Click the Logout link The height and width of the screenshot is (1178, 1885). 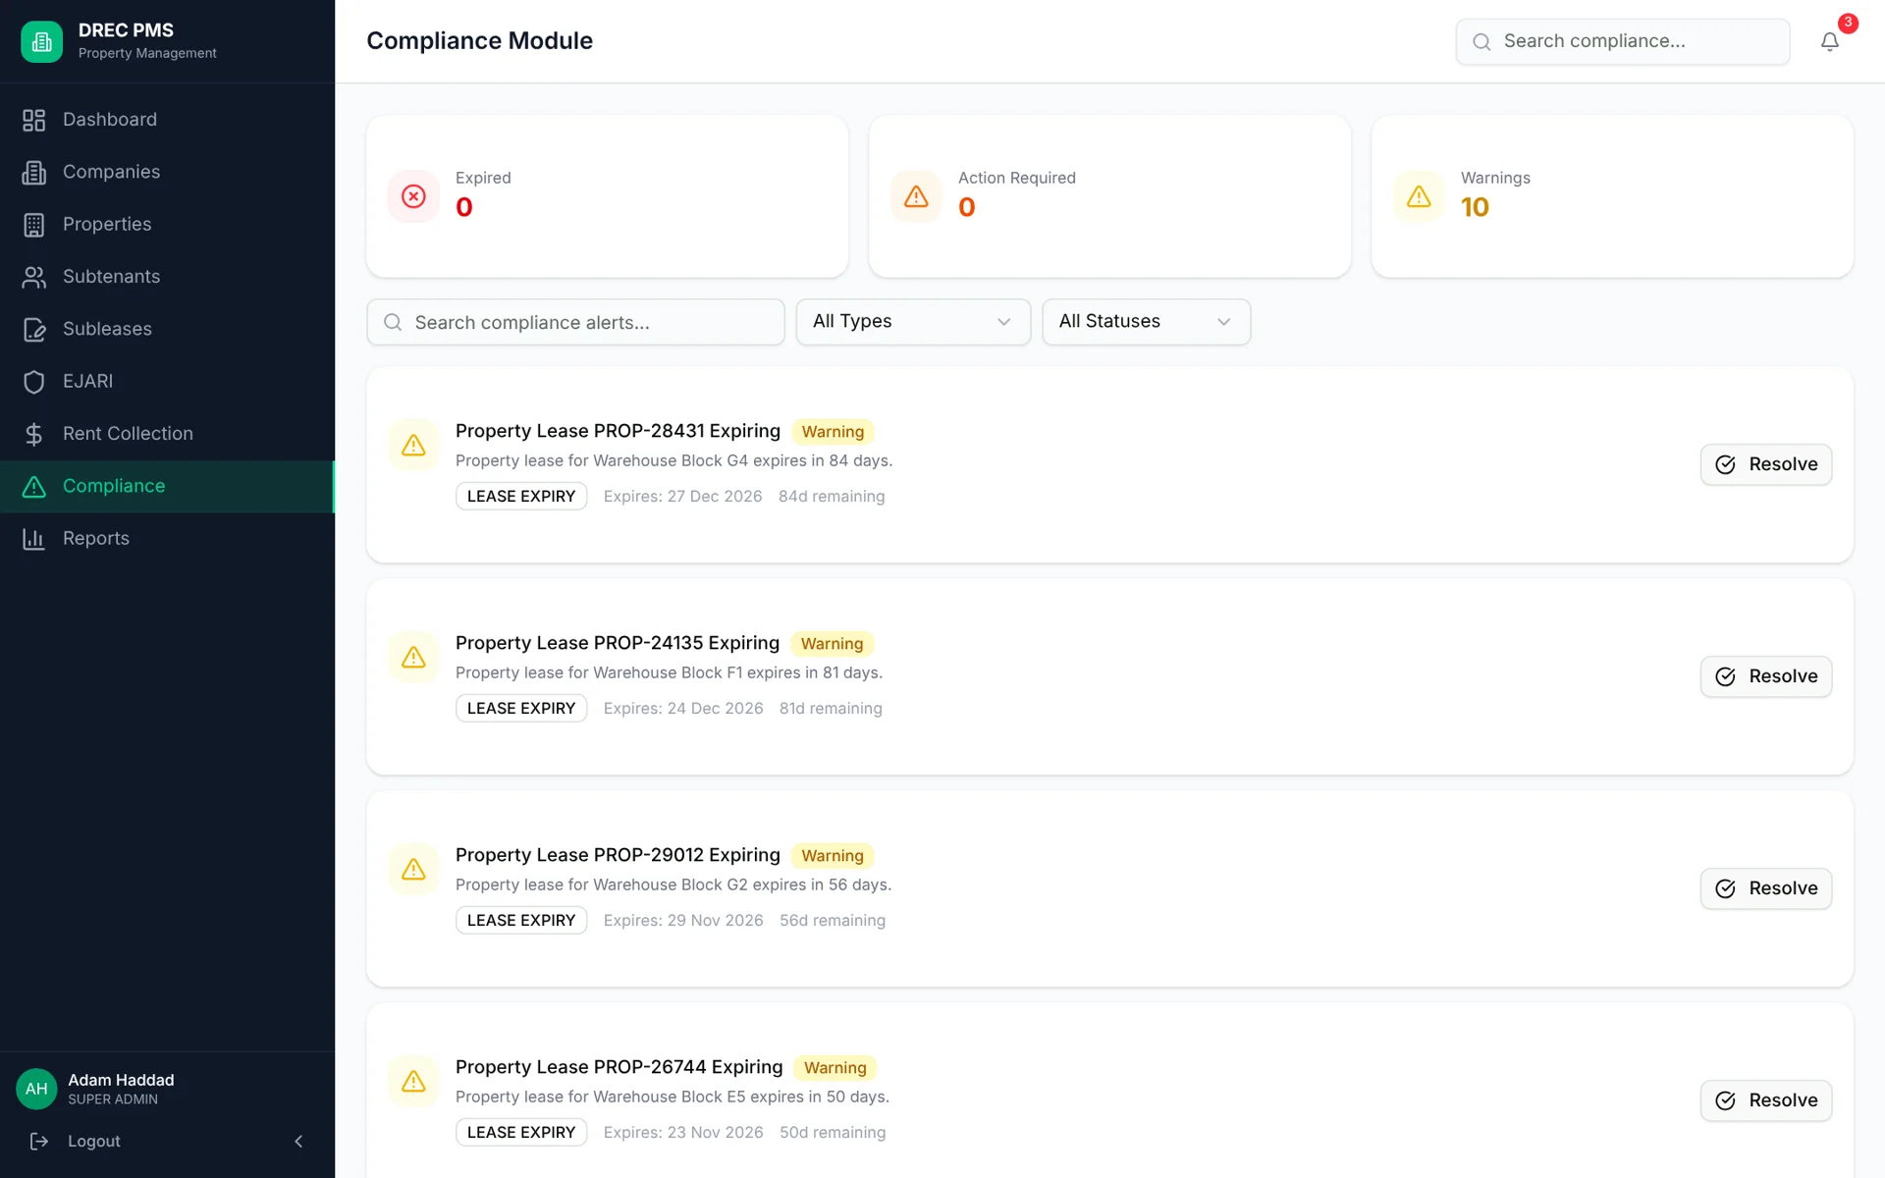[93, 1141]
